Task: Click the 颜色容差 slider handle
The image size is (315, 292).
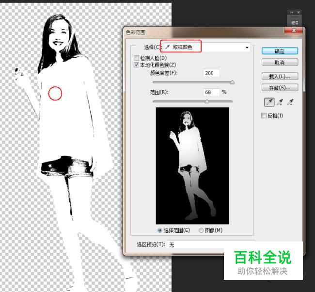Action: tap(232, 82)
